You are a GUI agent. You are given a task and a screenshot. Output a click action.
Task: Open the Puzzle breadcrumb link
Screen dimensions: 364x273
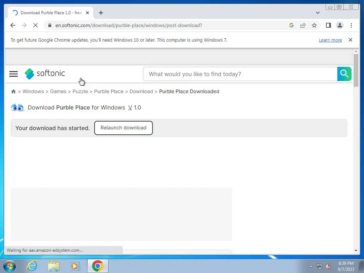[80, 91]
